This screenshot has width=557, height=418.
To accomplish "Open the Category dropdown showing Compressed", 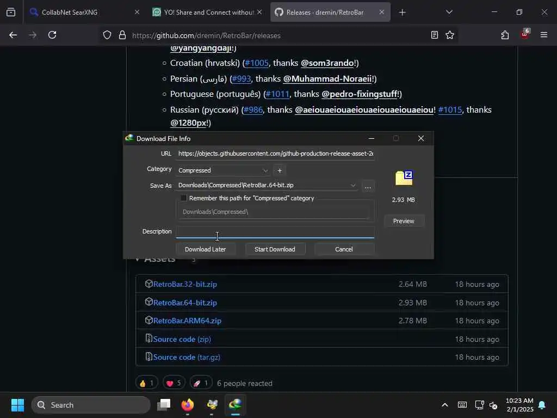I will coord(223,170).
